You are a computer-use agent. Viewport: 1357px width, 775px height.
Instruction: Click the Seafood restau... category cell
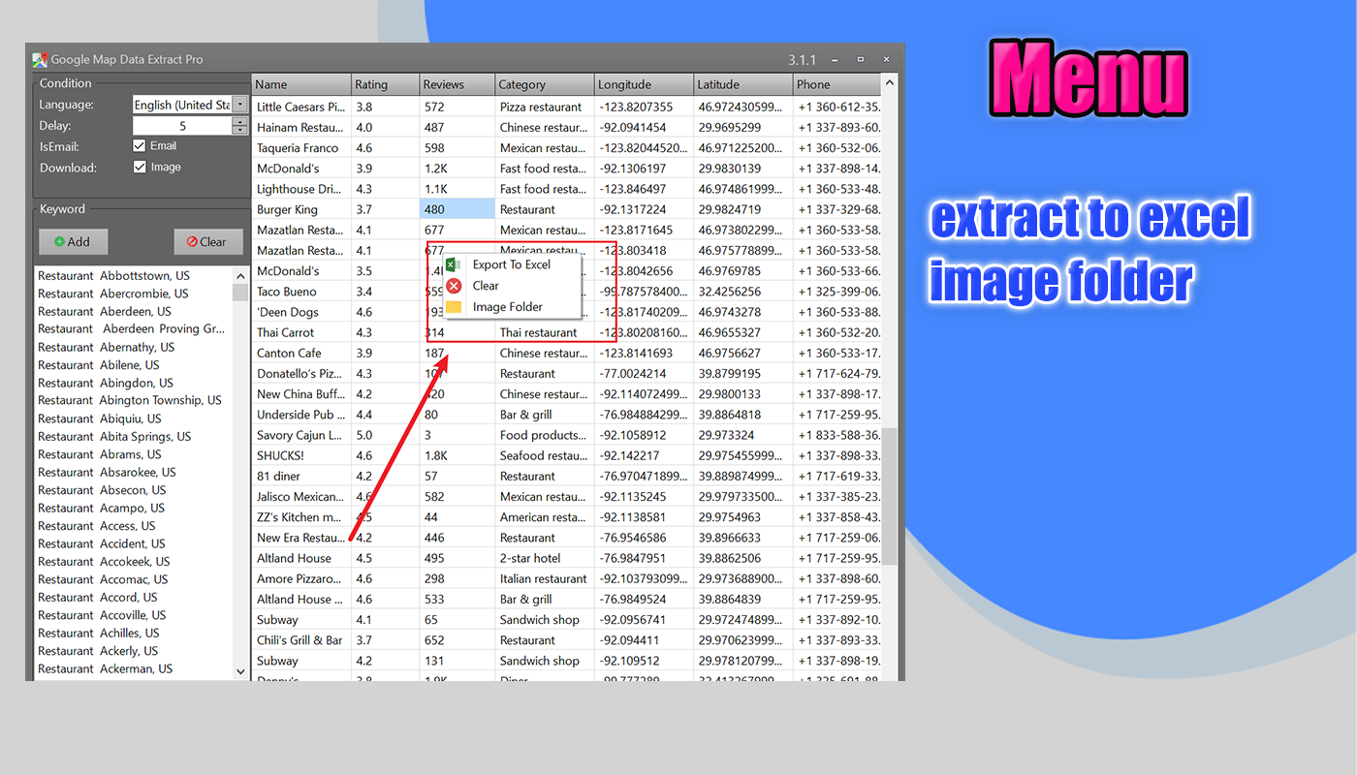pos(545,455)
